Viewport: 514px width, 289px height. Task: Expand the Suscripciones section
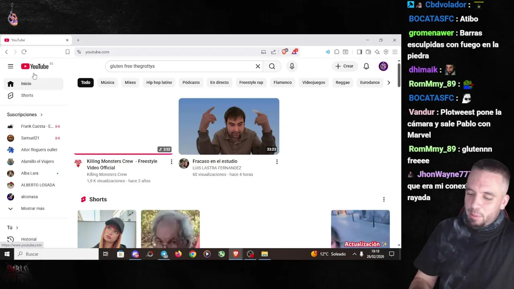25,115
